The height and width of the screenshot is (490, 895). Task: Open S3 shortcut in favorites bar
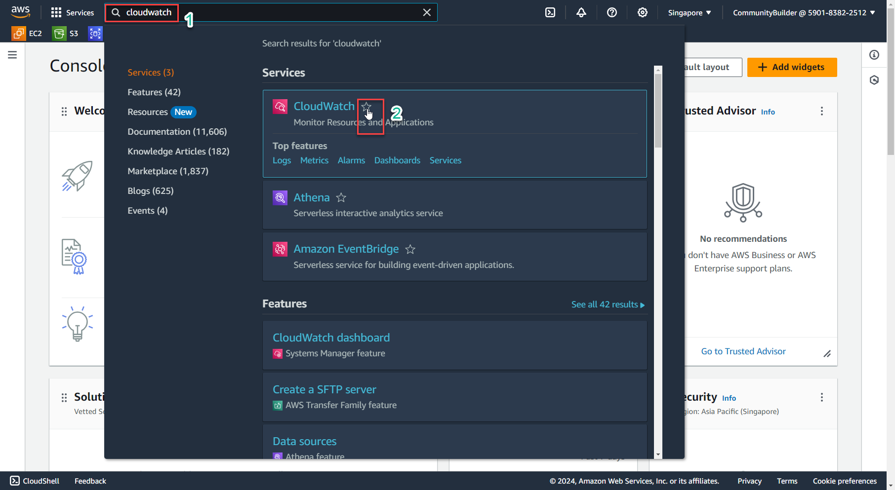pos(66,34)
